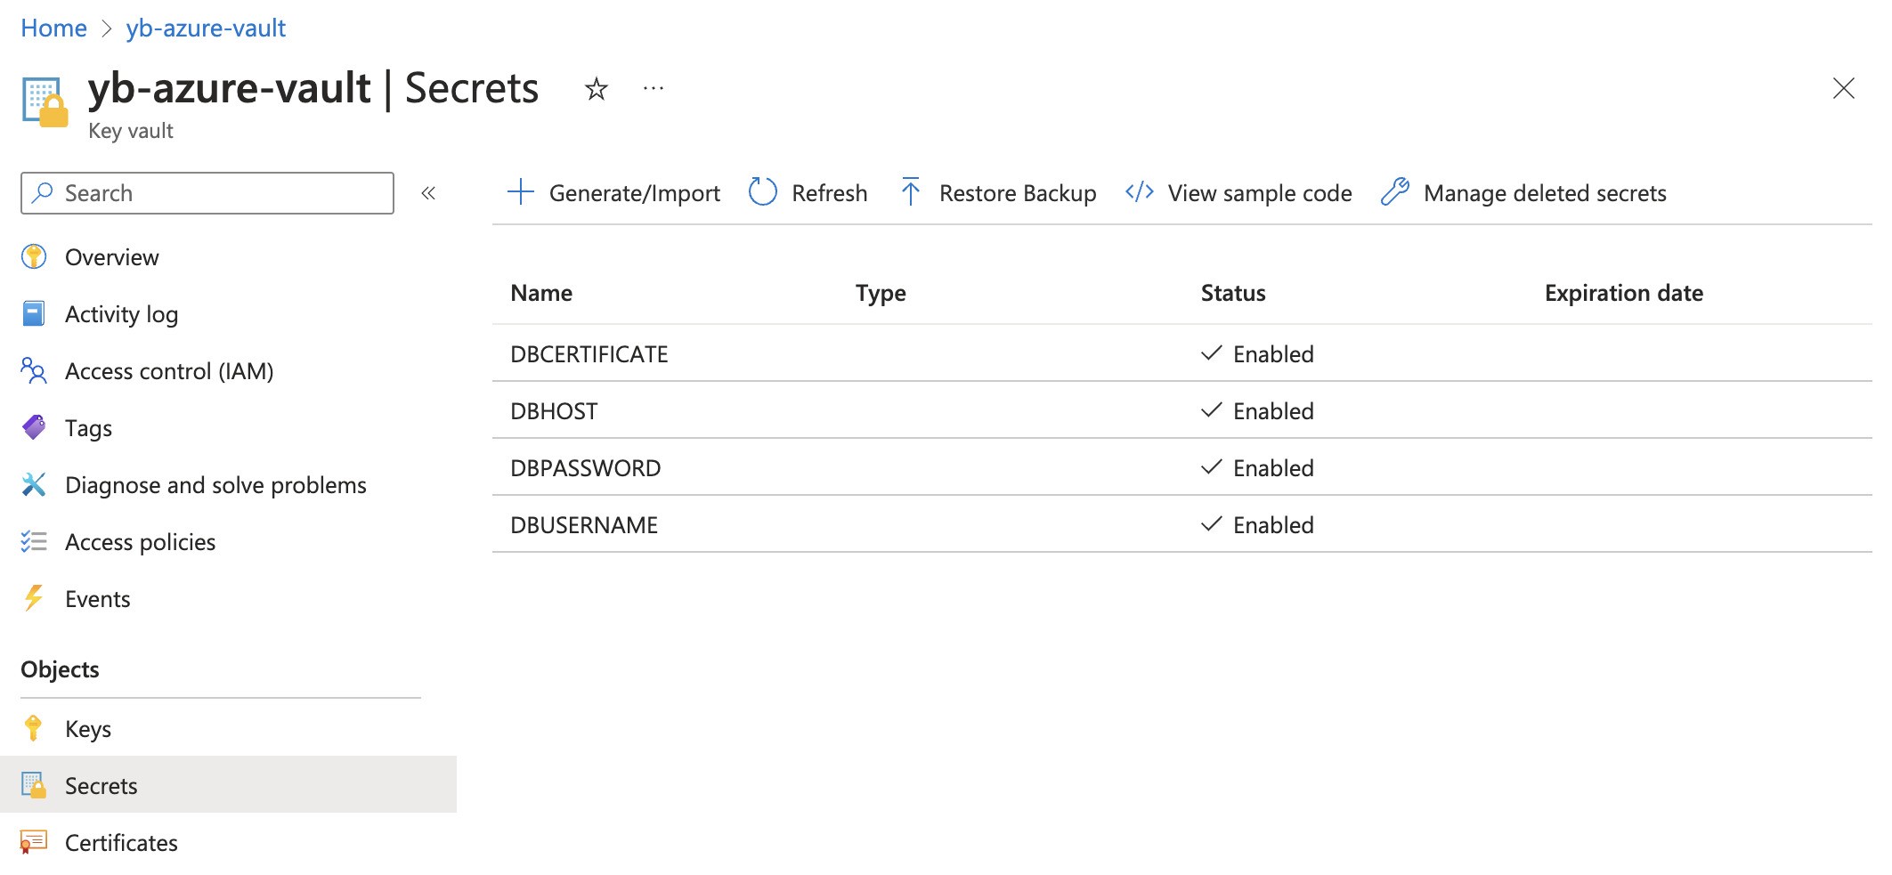This screenshot has width=1892, height=875.
Task: Refresh the secrets list
Action: click(828, 192)
